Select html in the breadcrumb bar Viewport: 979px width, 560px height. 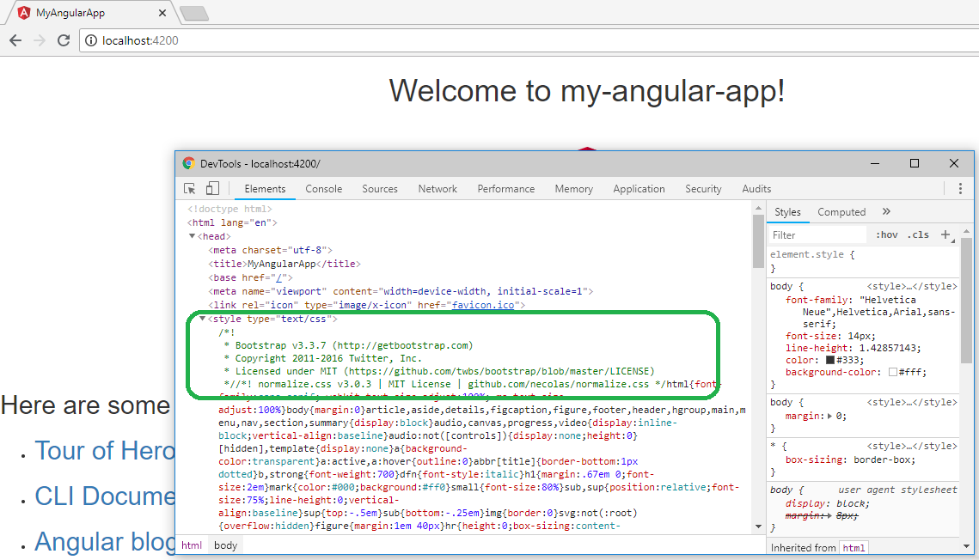click(192, 545)
